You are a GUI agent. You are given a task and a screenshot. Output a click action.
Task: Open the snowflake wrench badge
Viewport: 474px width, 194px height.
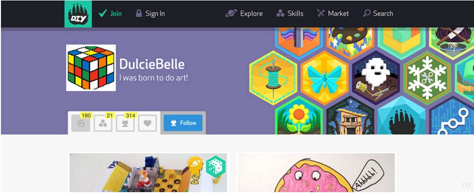pos(427,78)
